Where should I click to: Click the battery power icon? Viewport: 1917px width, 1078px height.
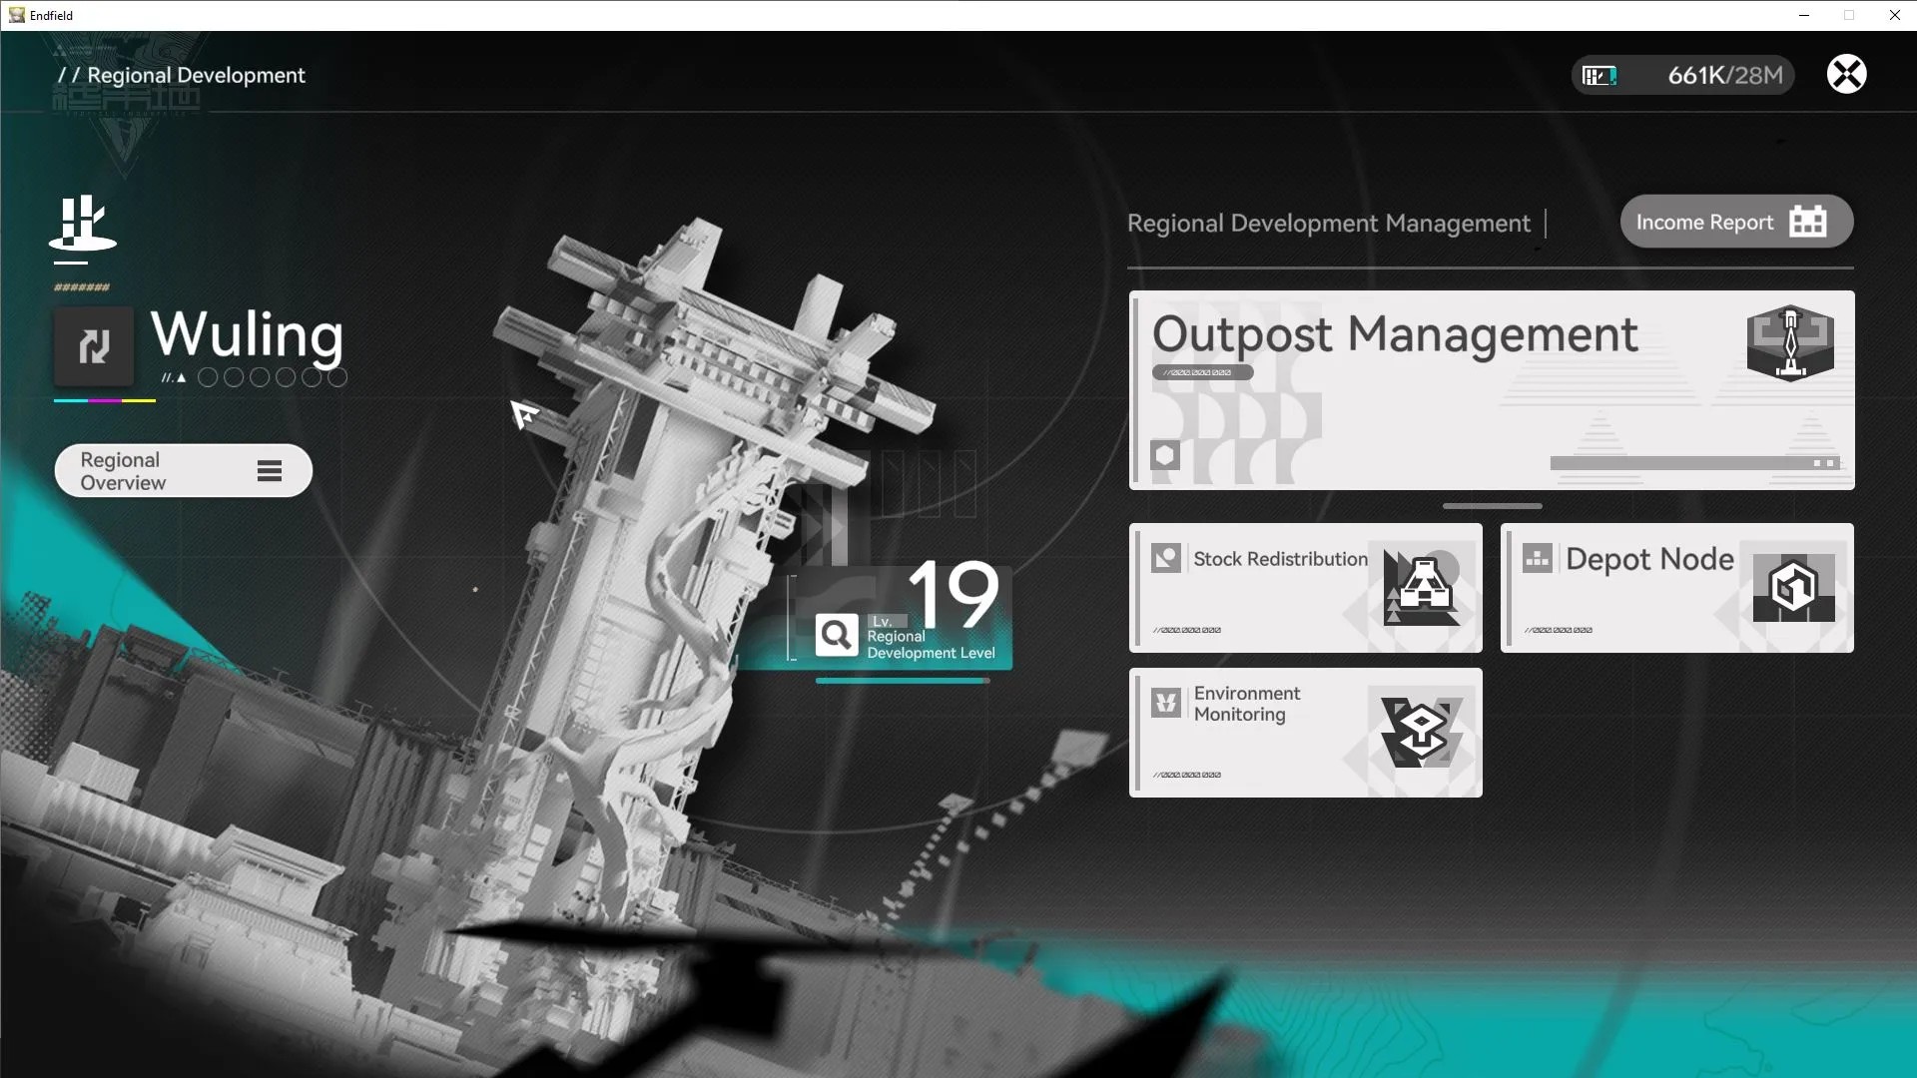(1599, 76)
